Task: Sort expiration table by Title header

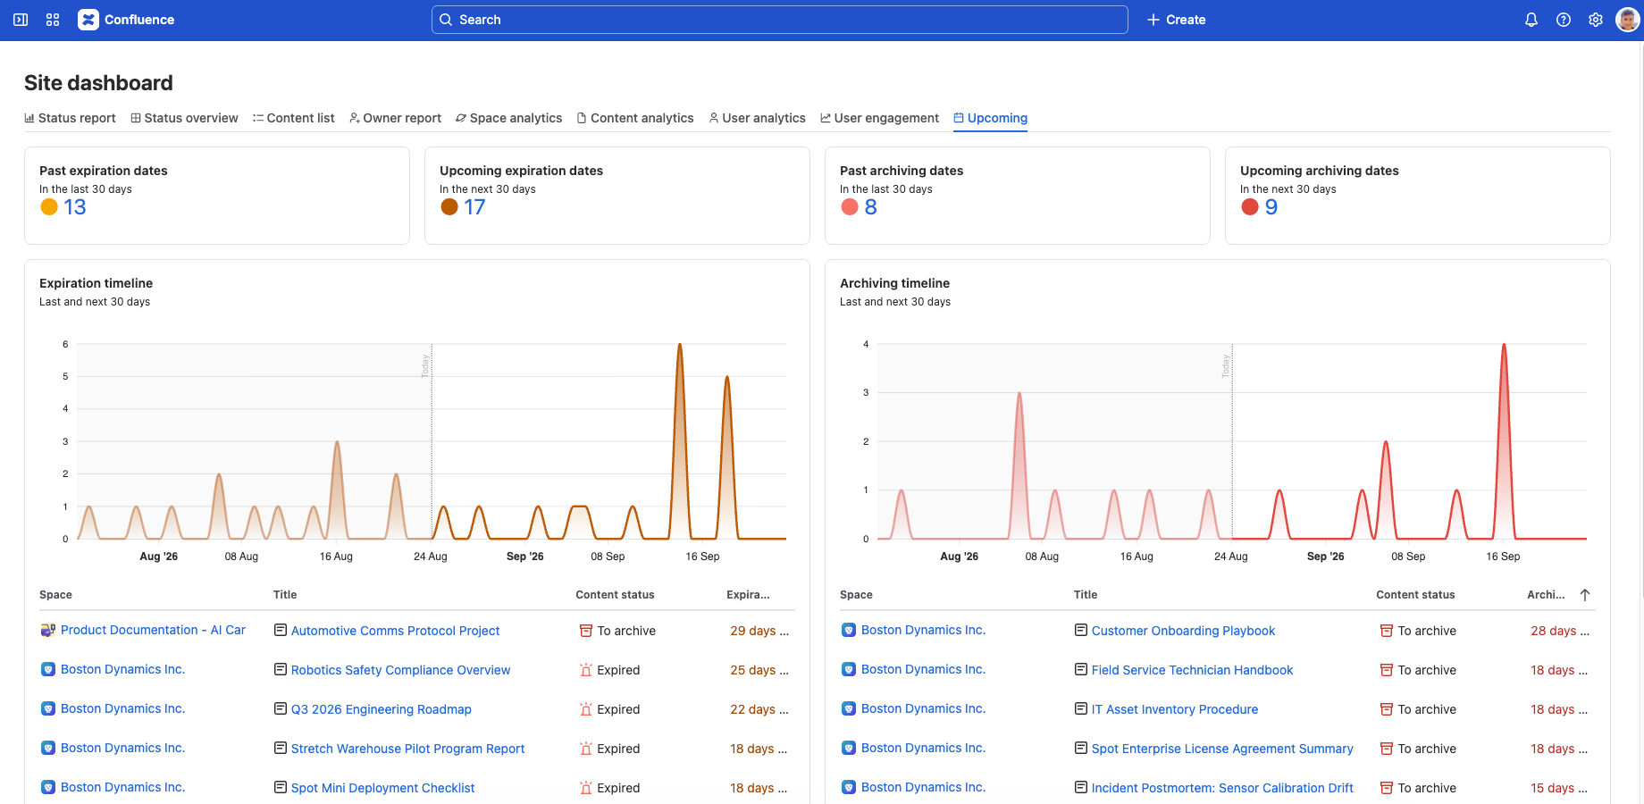Action: pos(285,595)
